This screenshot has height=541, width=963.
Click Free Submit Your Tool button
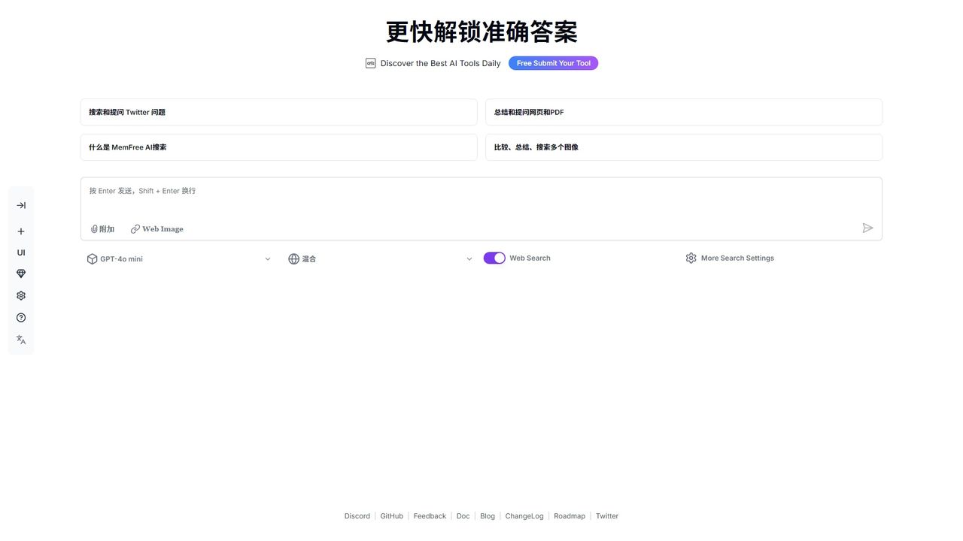pyautogui.click(x=553, y=63)
